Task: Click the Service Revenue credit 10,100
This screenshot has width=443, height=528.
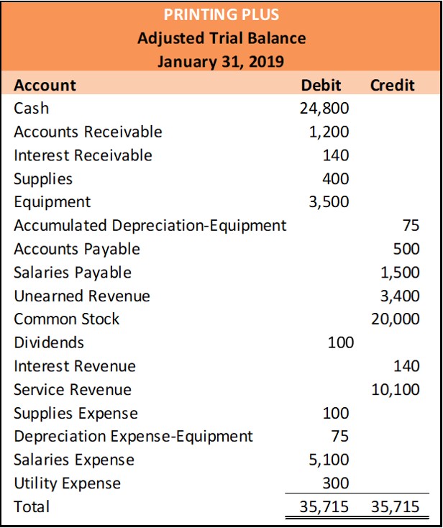Action: click(x=396, y=389)
